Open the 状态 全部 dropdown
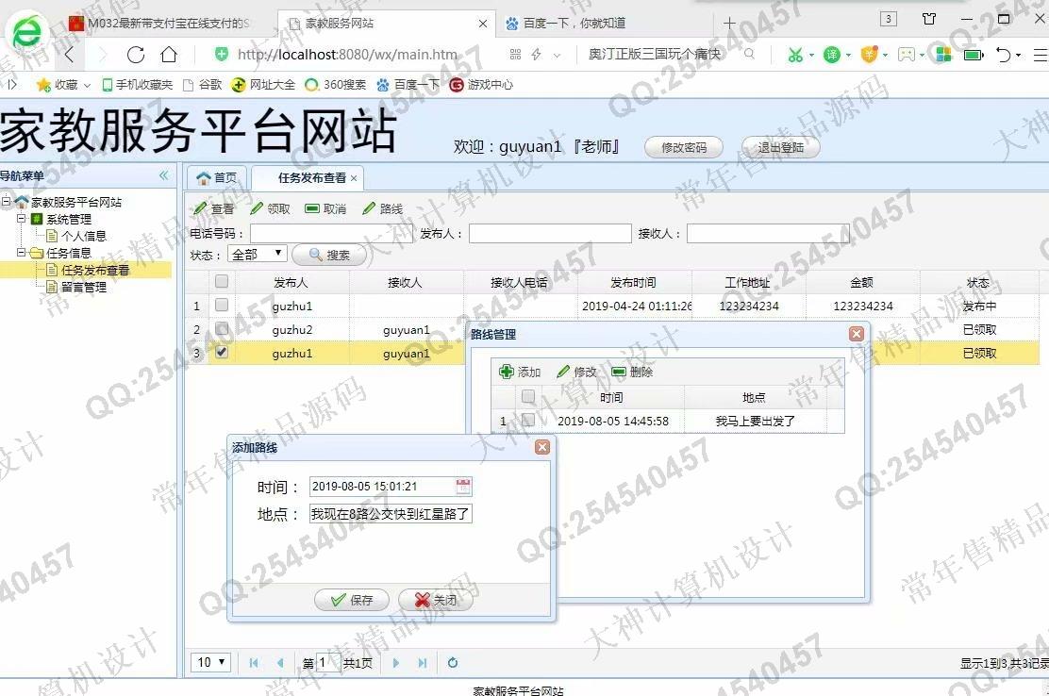 [x=258, y=254]
